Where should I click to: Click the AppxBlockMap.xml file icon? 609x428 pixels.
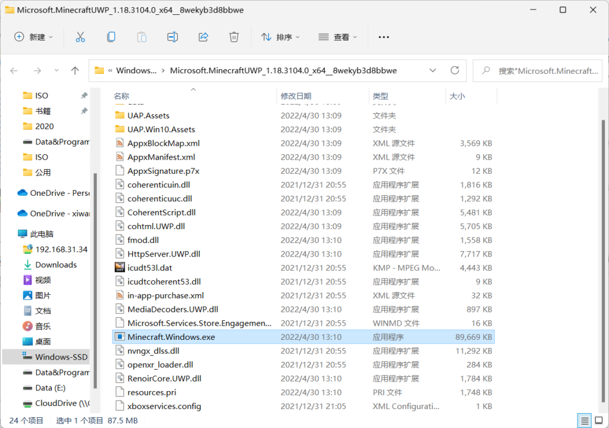(x=120, y=143)
